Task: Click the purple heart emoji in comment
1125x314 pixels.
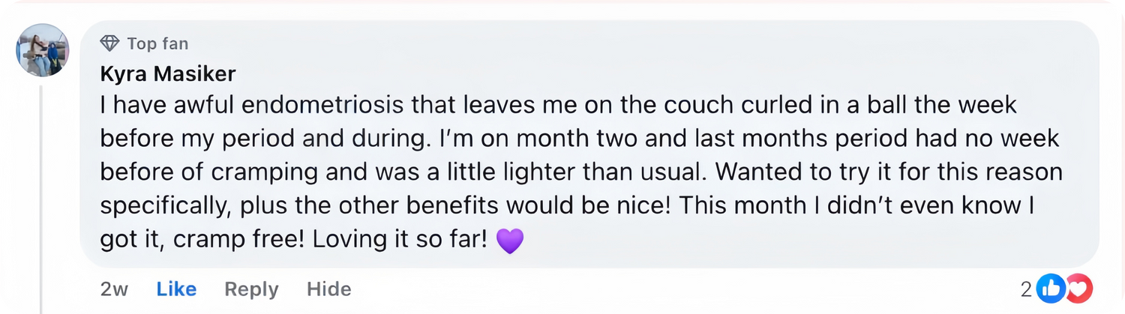Action: point(509,241)
